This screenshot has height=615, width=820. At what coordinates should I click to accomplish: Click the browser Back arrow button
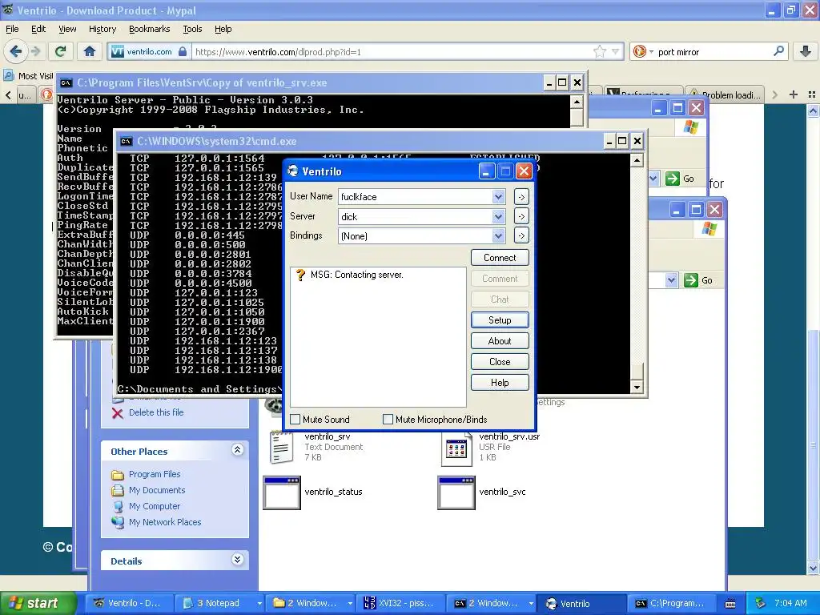coord(15,51)
